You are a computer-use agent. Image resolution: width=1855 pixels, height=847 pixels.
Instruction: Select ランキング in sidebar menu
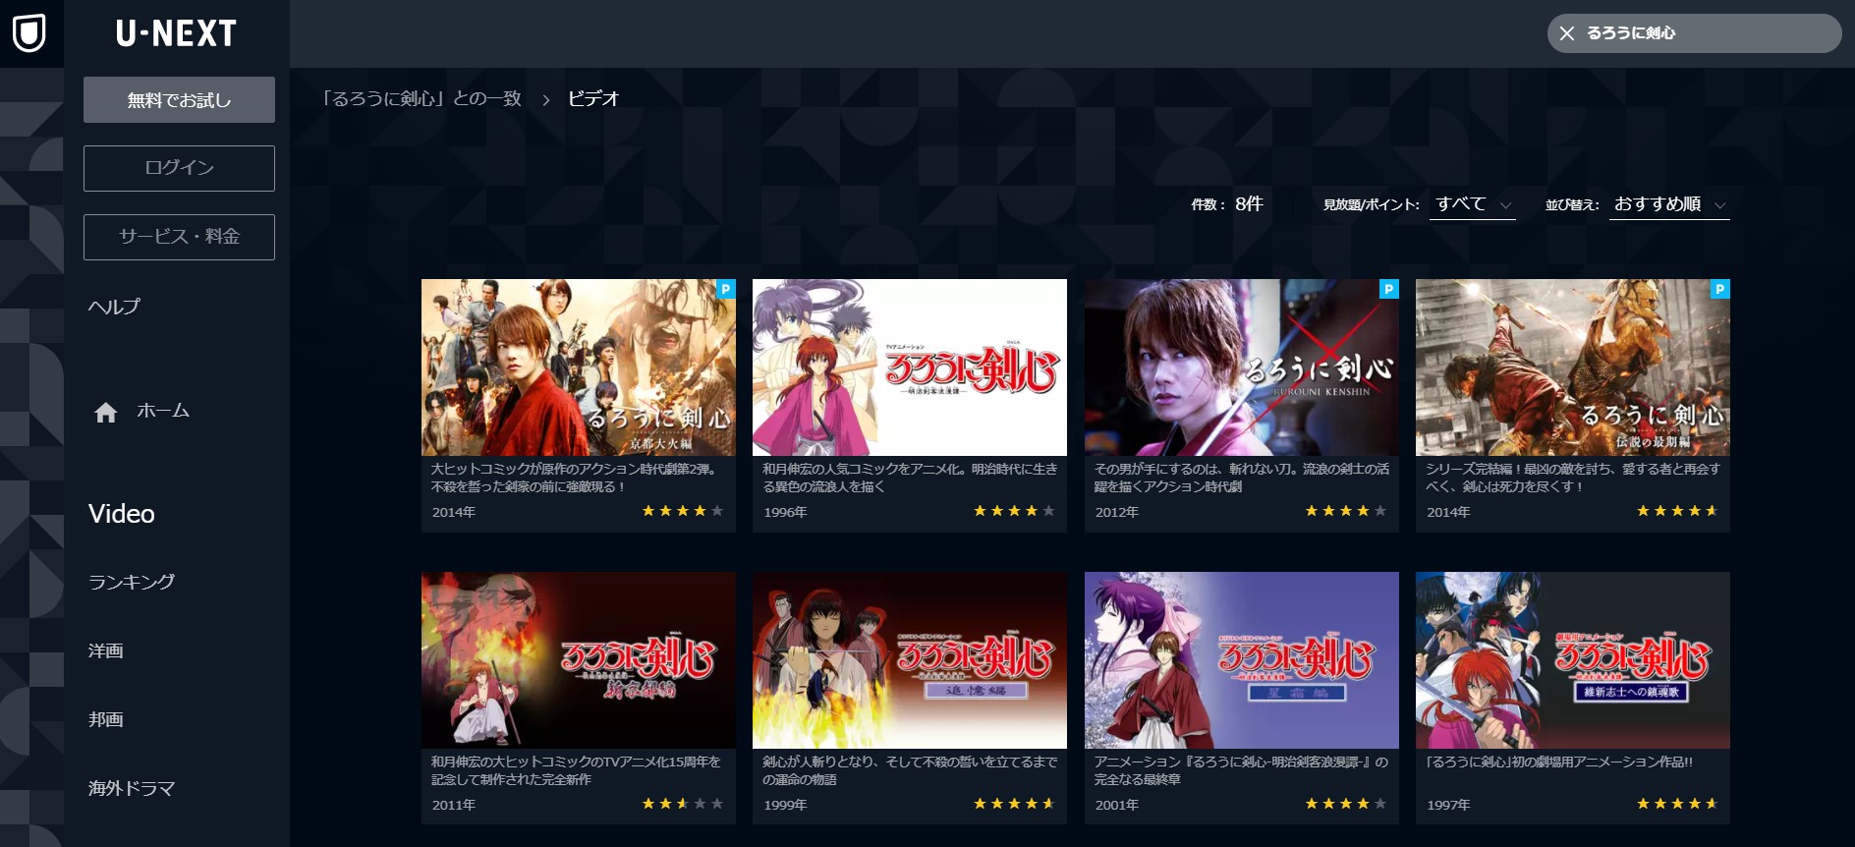(x=132, y=582)
